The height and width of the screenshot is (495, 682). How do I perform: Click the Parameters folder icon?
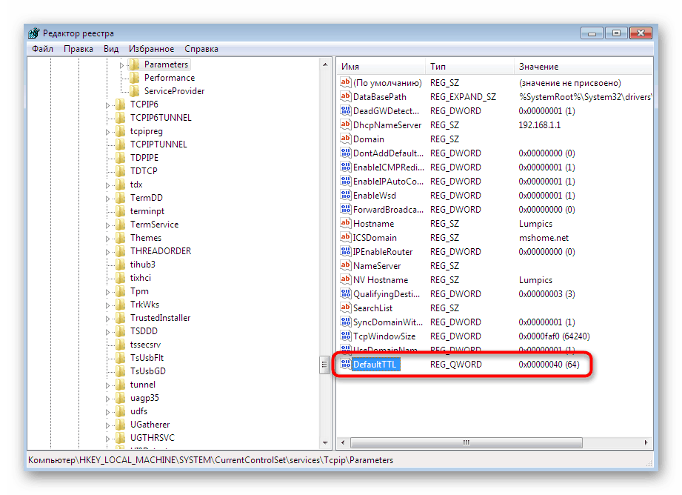pyautogui.click(x=134, y=64)
